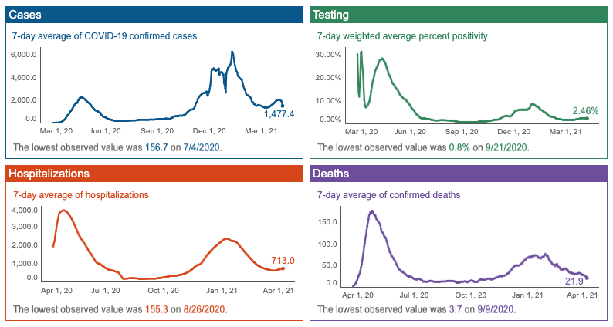Click the 713.0 hospitalizations endpoint dot
This screenshot has height=327, width=613.
[283, 268]
